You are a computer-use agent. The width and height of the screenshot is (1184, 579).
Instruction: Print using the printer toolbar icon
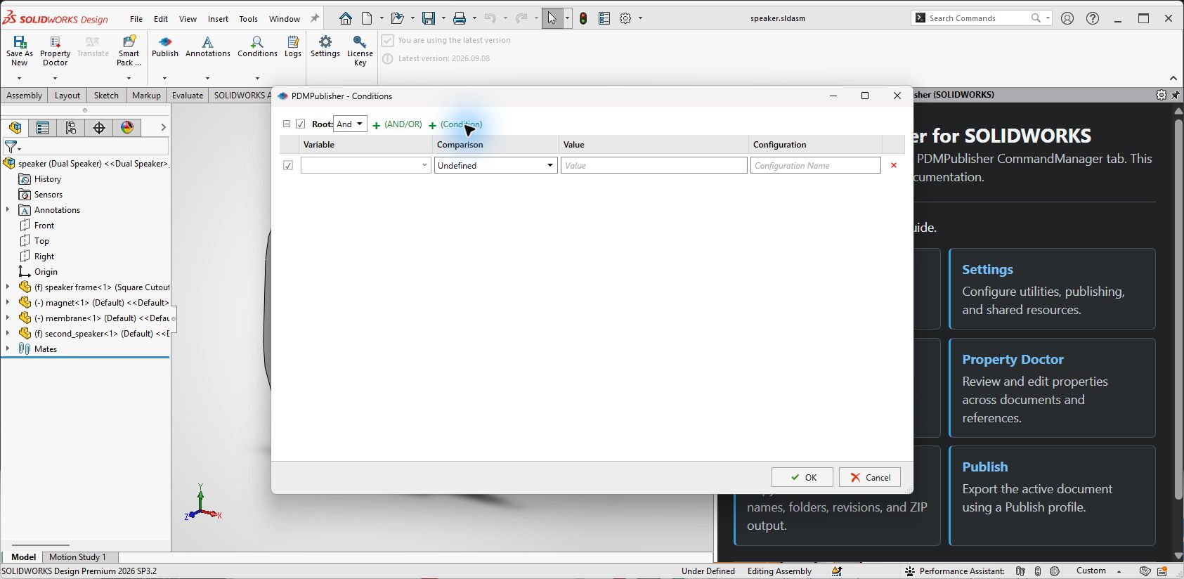point(459,18)
